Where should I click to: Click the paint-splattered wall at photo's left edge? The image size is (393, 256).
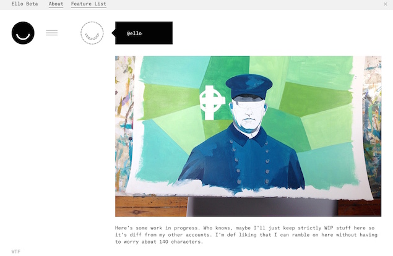(x=124, y=124)
